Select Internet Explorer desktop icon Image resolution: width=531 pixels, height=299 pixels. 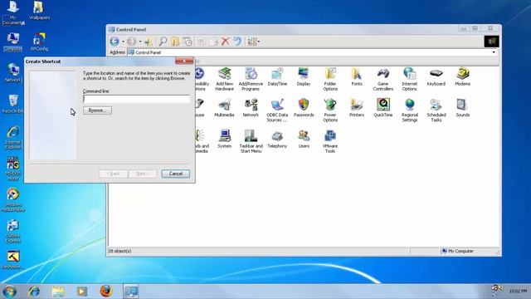[x=13, y=137]
